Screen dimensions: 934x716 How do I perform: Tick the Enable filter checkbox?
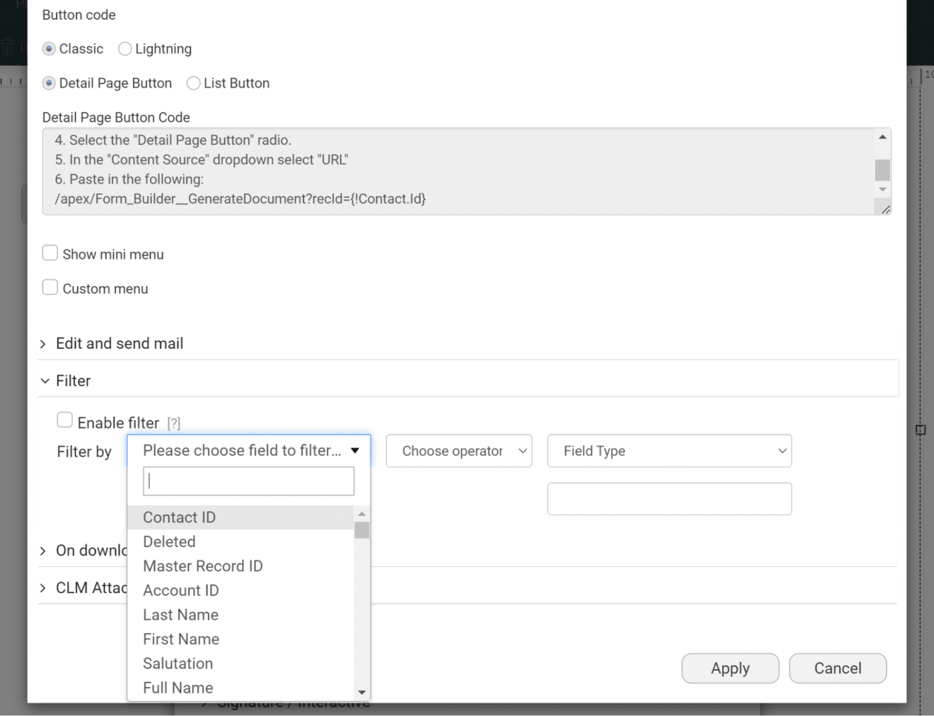pos(64,420)
